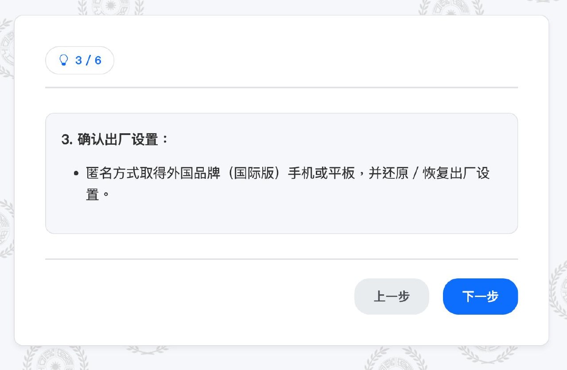
Task: Click the laurel emblem on the right edge
Action: (x=558, y=288)
